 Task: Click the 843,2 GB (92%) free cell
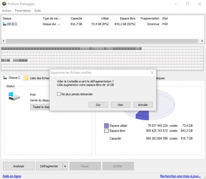[x=125, y=24]
